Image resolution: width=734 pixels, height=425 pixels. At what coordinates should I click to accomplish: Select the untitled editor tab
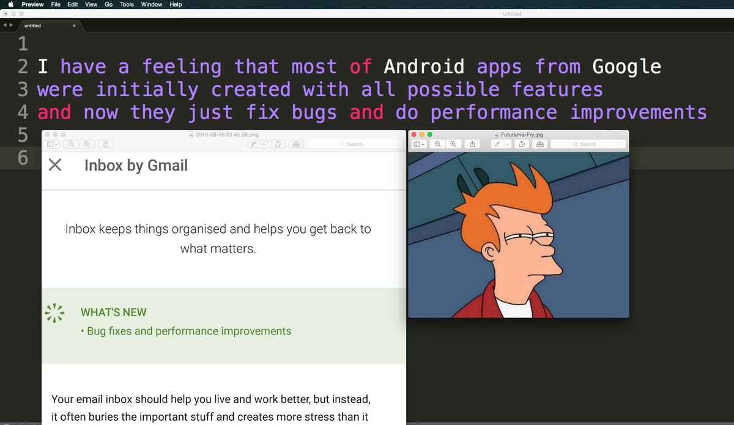click(50, 26)
